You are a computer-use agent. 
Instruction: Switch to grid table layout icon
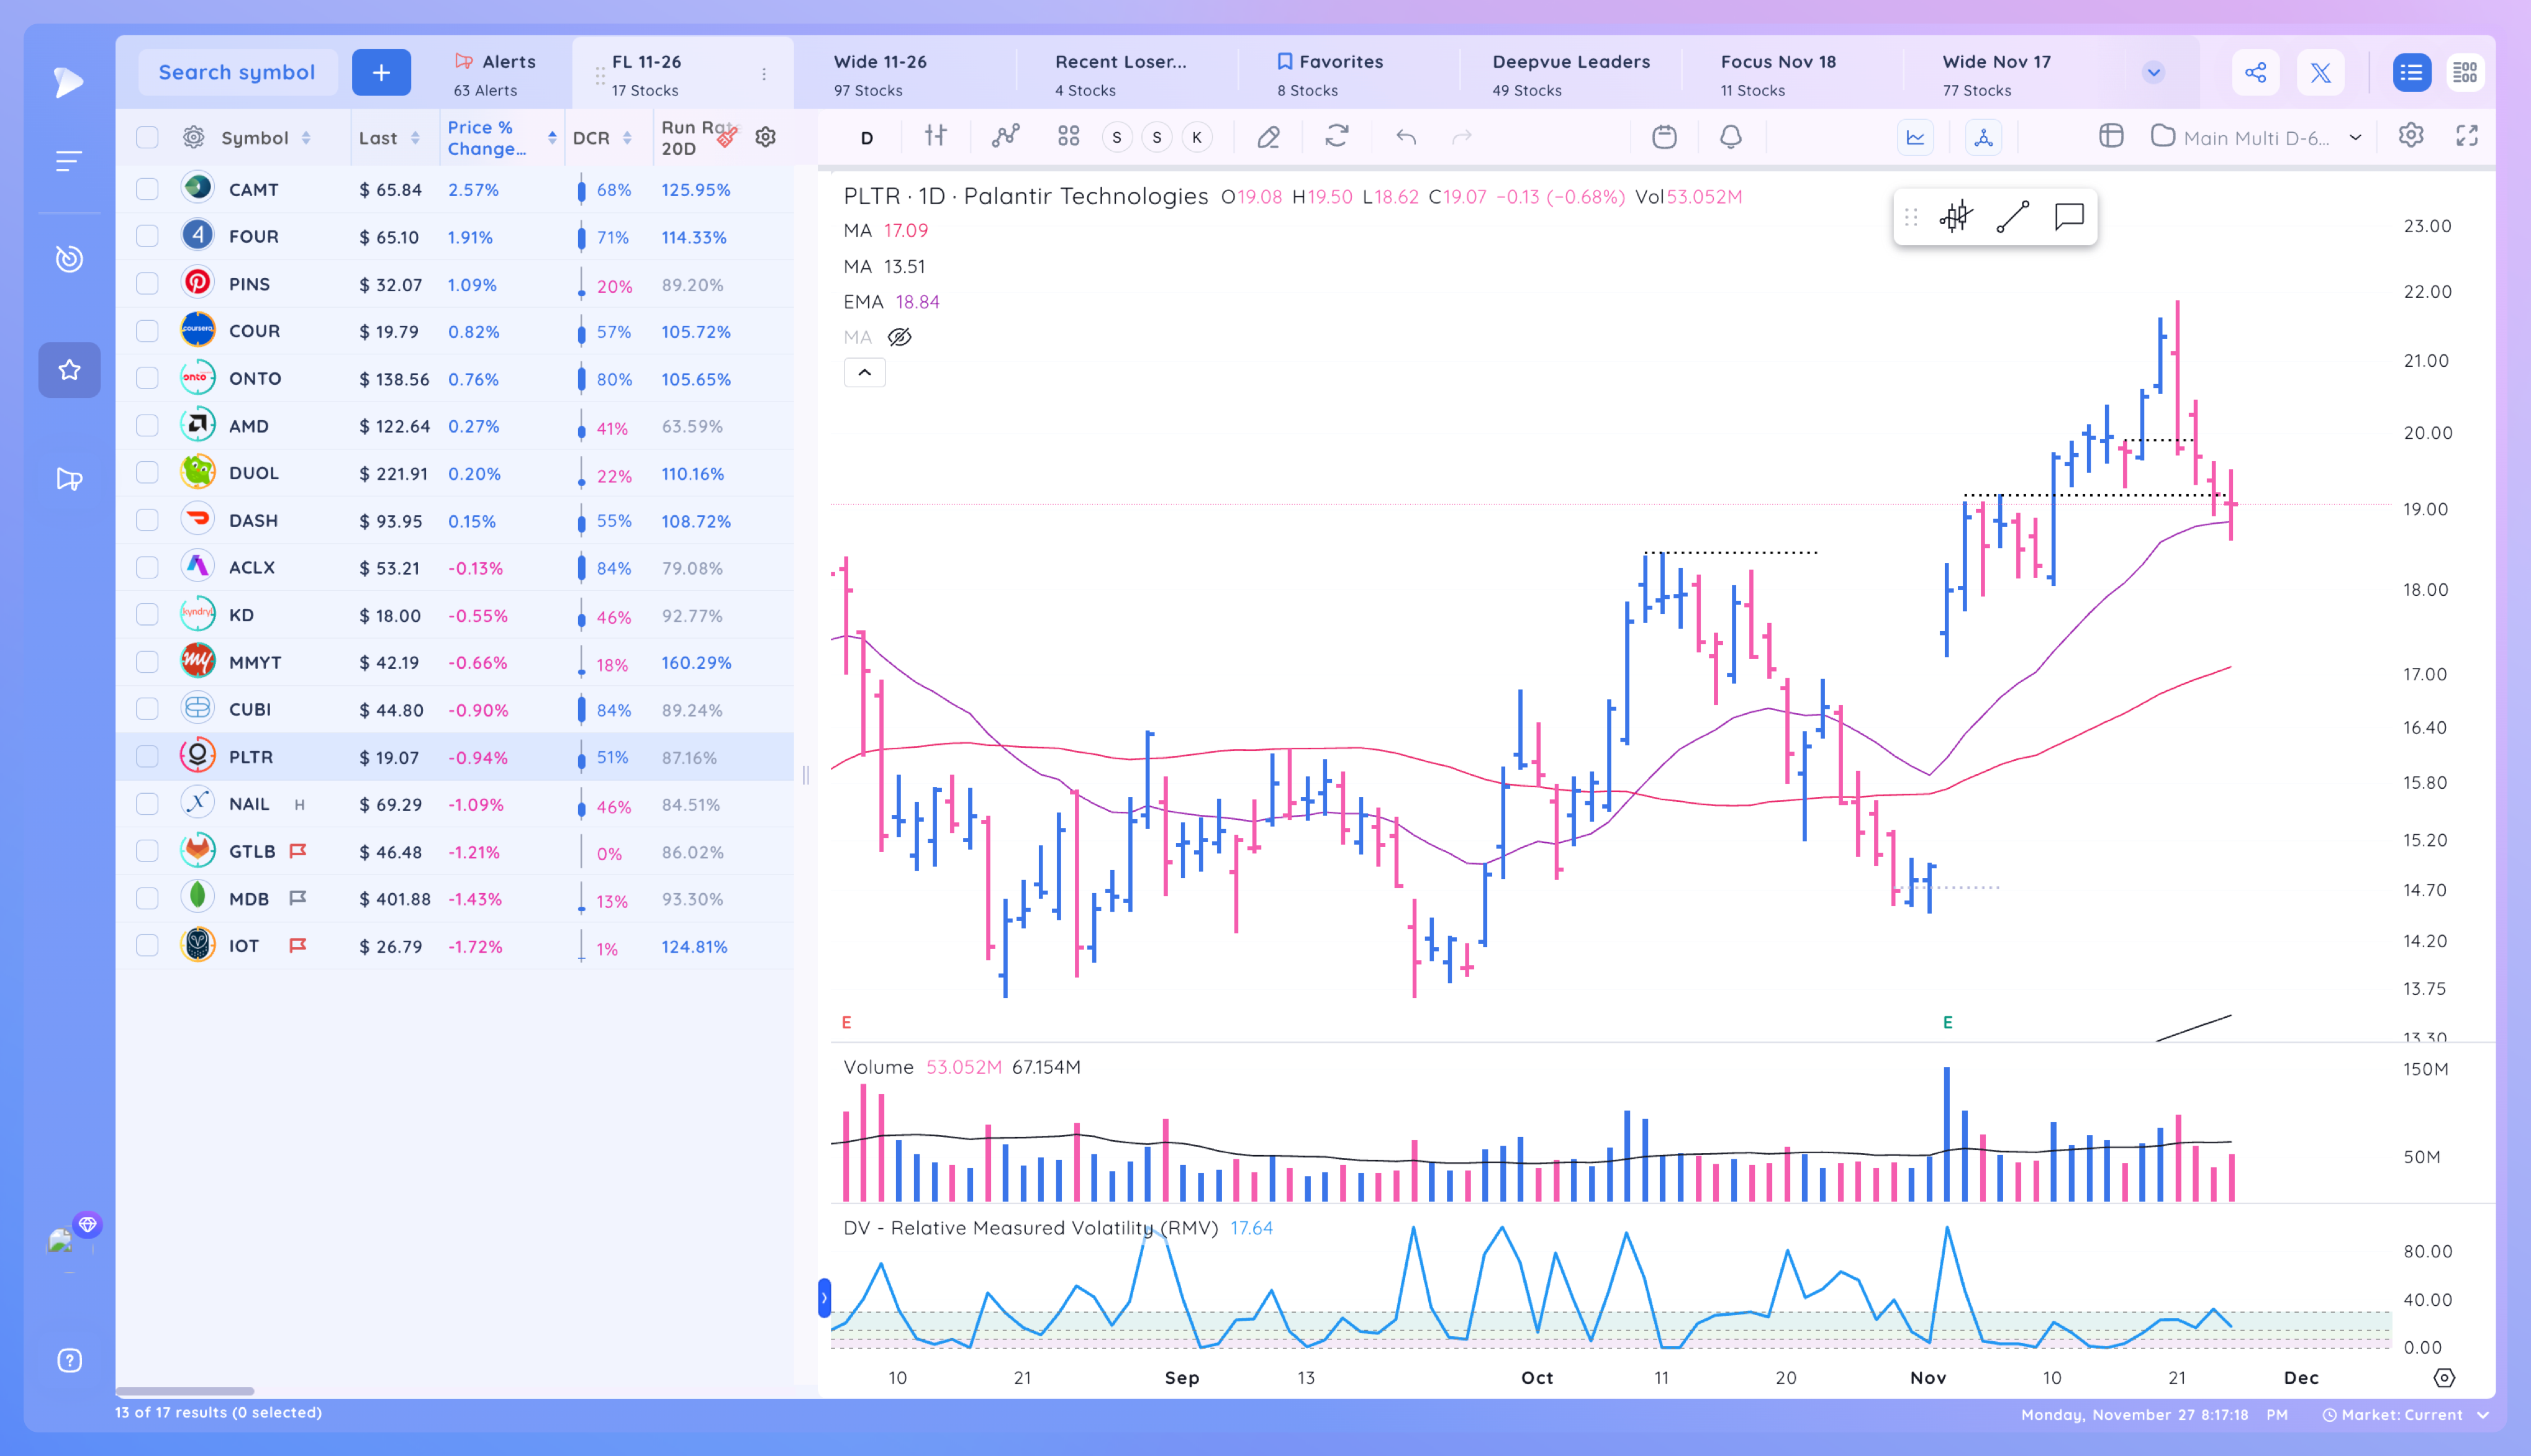(x=2464, y=72)
